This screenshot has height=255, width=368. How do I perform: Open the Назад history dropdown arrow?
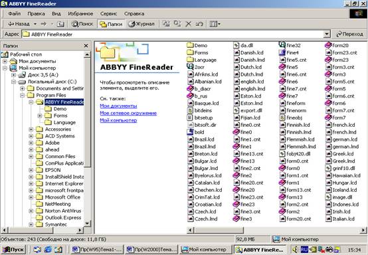(x=35, y=24)
